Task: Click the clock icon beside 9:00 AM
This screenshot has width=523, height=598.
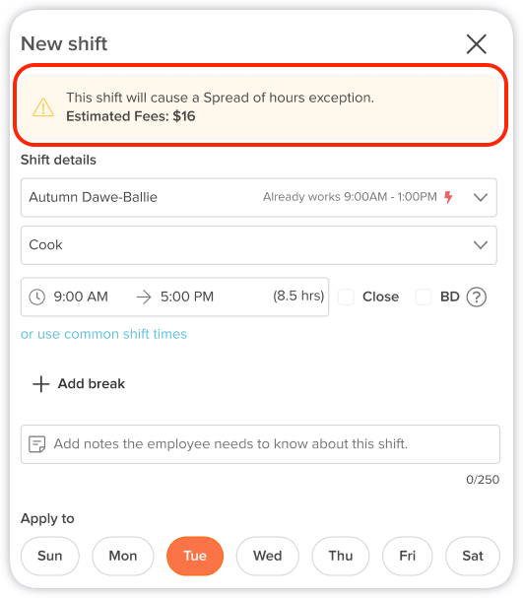Action: (37, 297)
